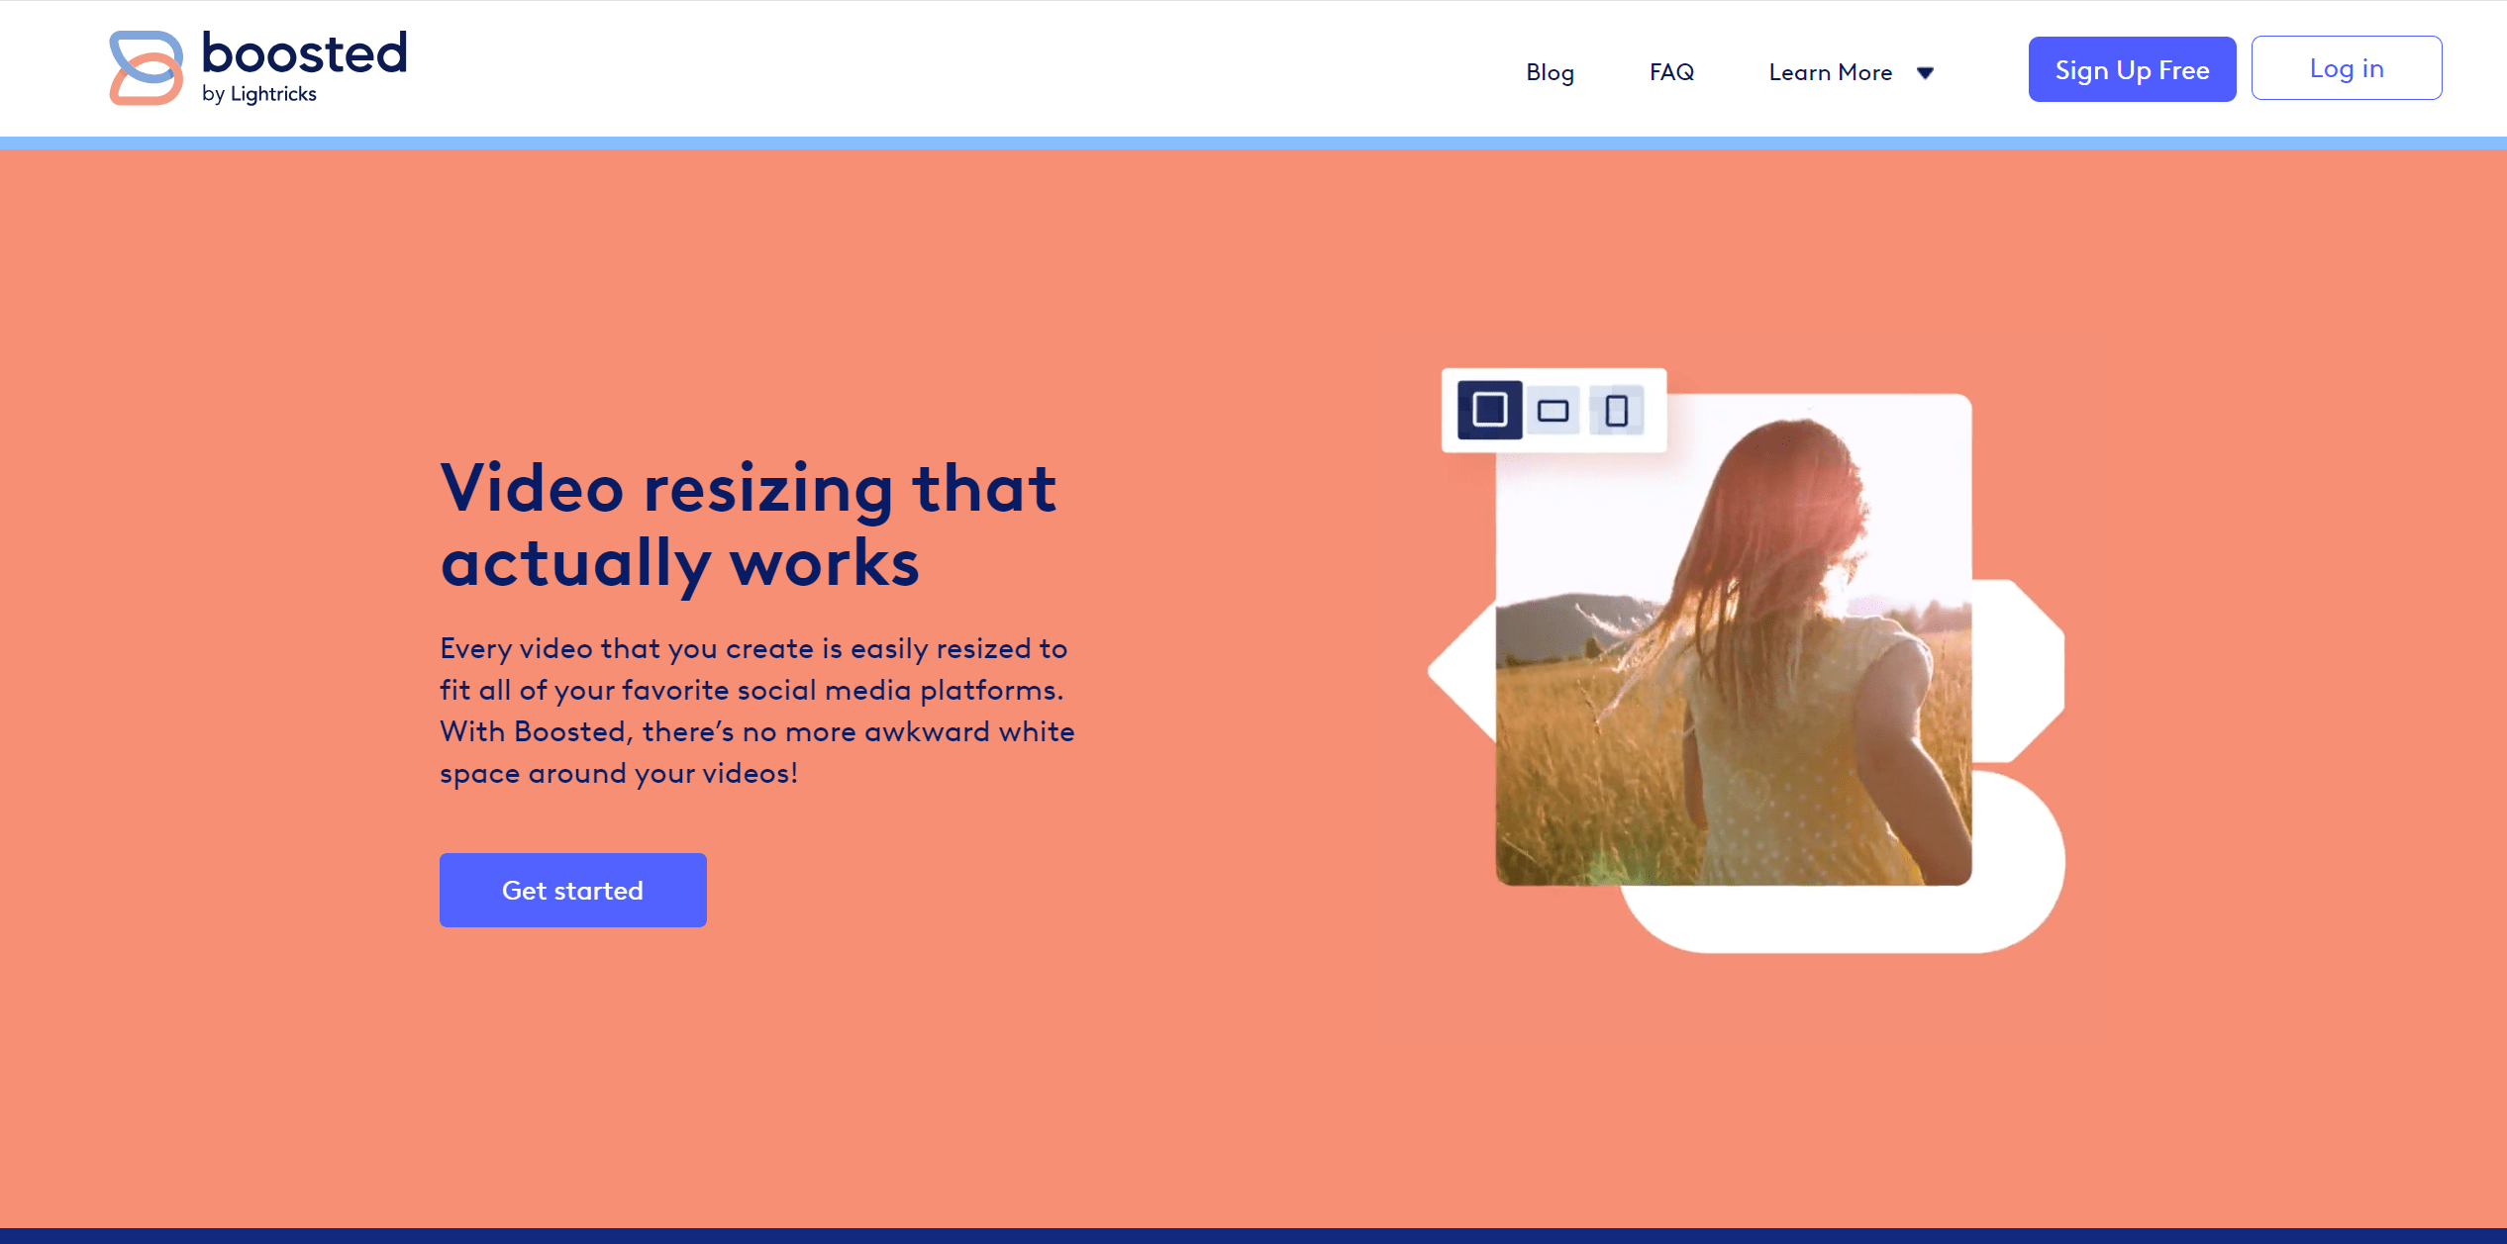Open the Blog page

pos(1550,72)
